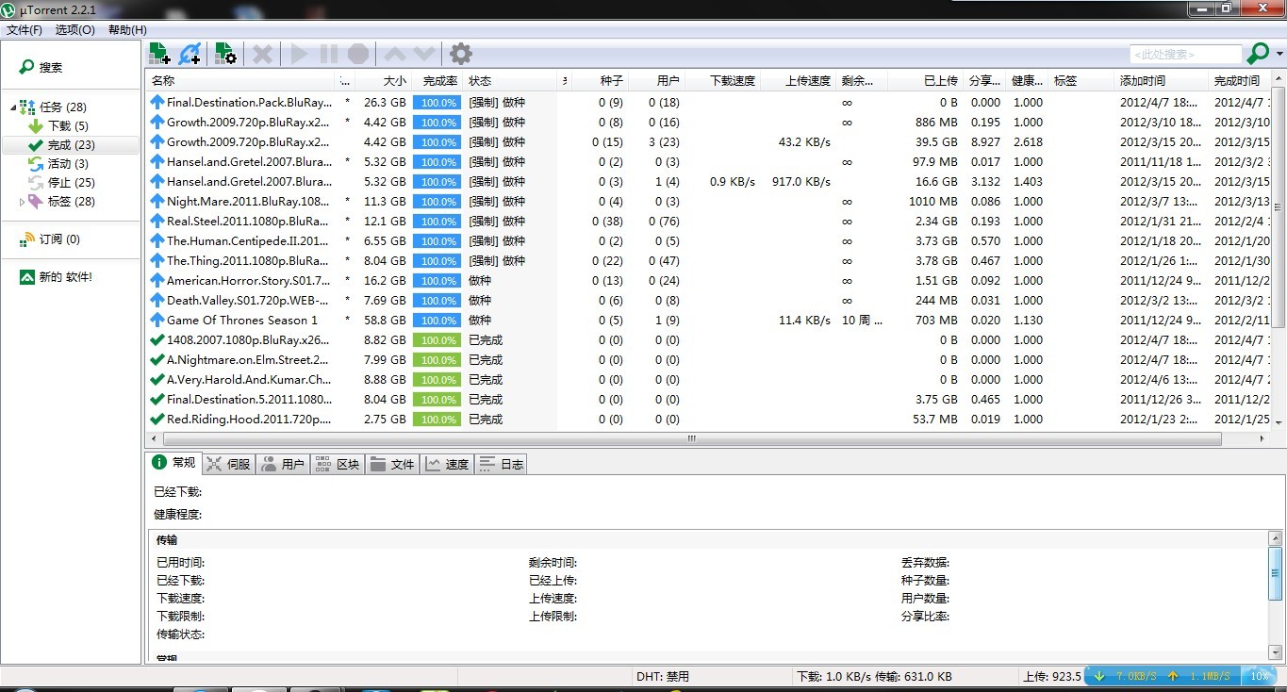Click the Pause torrent toolbar icon
The height and width of the screenshot is (692, 1287).
(328, 54)
